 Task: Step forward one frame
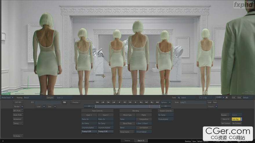tap(130, 102)
